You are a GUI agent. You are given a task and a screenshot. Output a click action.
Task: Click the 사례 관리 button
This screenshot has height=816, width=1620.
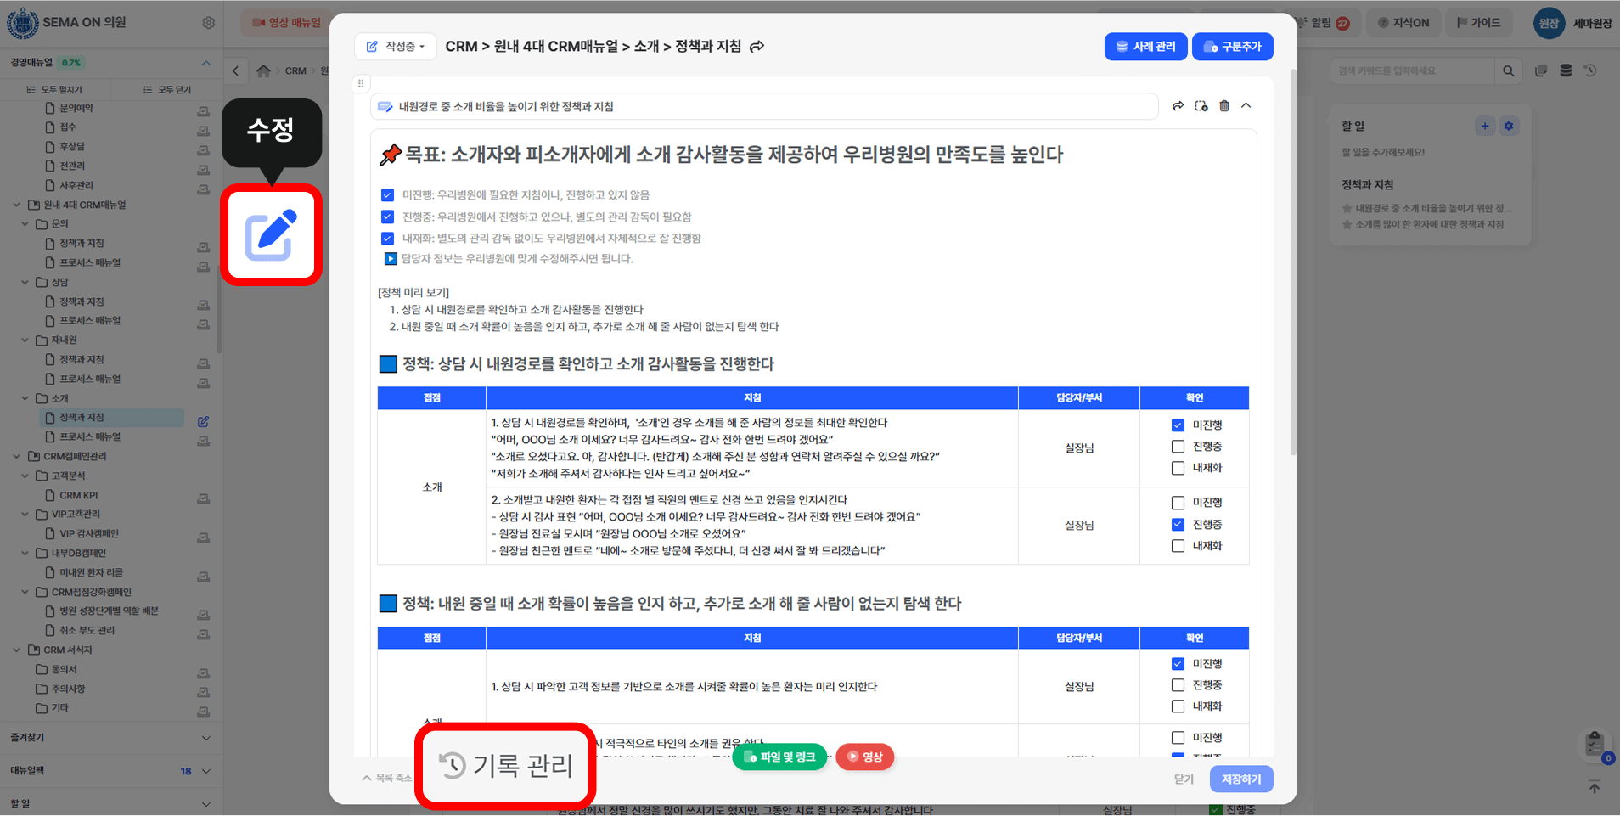pyautogui.click(x=1146, y=47)
